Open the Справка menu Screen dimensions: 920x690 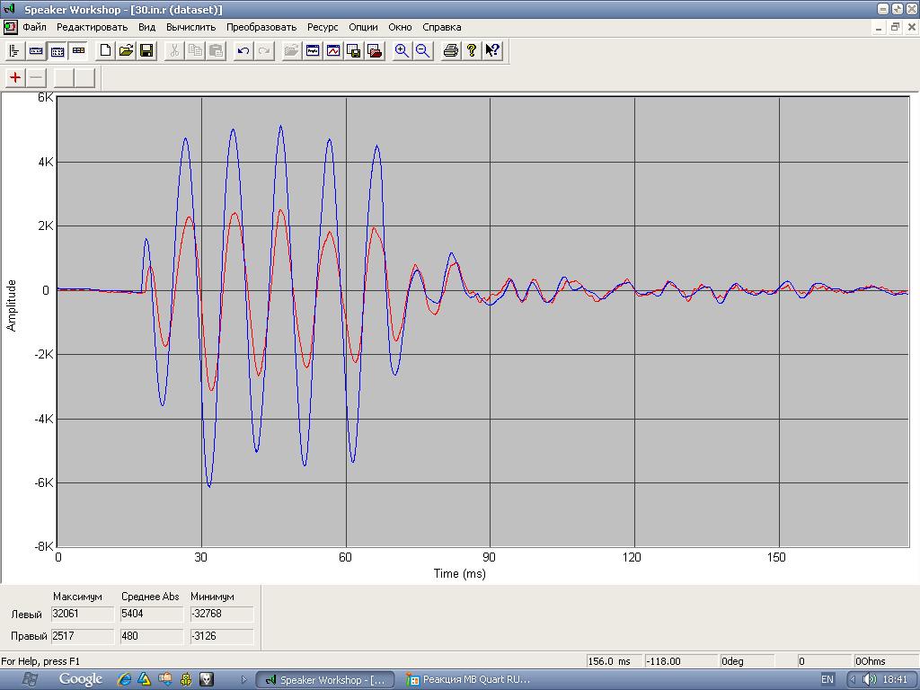click(442, 27)
